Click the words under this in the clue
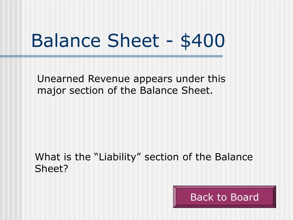 coord(201,79)
